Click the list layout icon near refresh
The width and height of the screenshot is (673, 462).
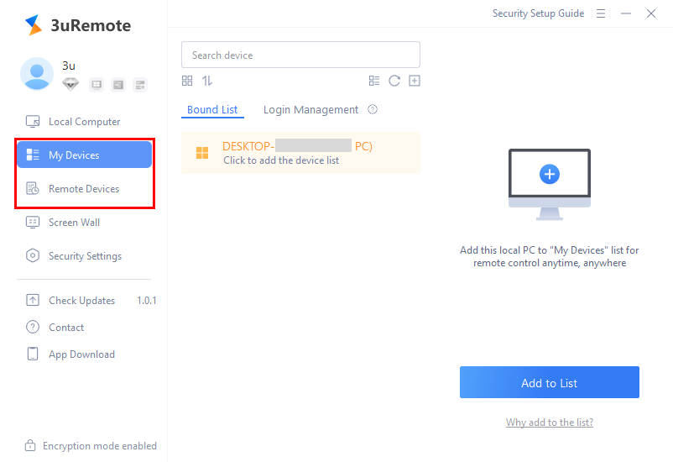coord(374,81)
